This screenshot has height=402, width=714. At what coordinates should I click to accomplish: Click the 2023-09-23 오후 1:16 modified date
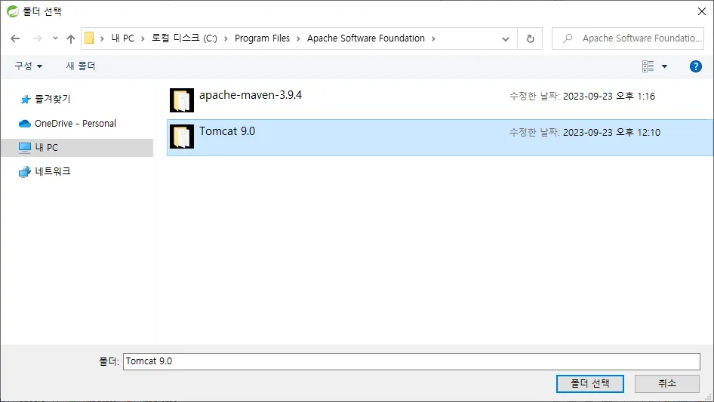tap(609, 96)
